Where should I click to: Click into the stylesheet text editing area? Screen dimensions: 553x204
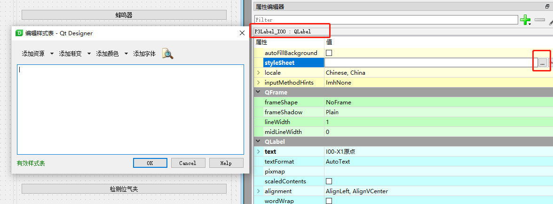coord(131,109)
